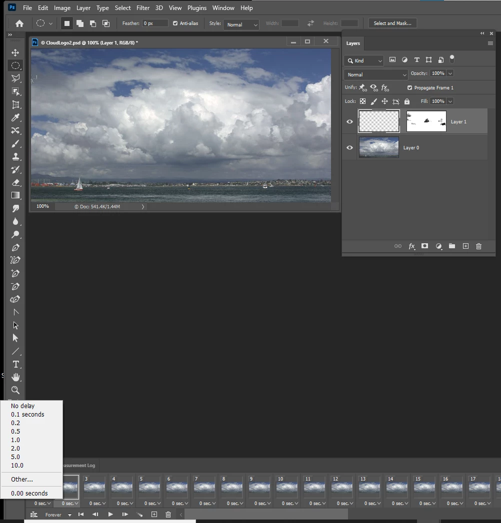Image resolution: width=501 pixels, height=523 pixels.
Task: Open the Kind filter dropdown
Action: (364, 61)
